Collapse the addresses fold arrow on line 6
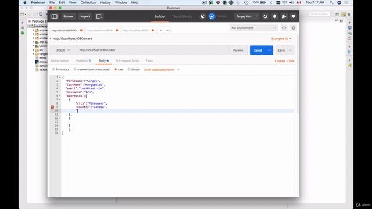The height and width of the screenshot is (209, 372). (x=60, y=96)
